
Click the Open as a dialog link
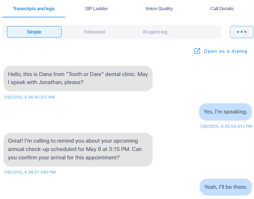[225, 51]
